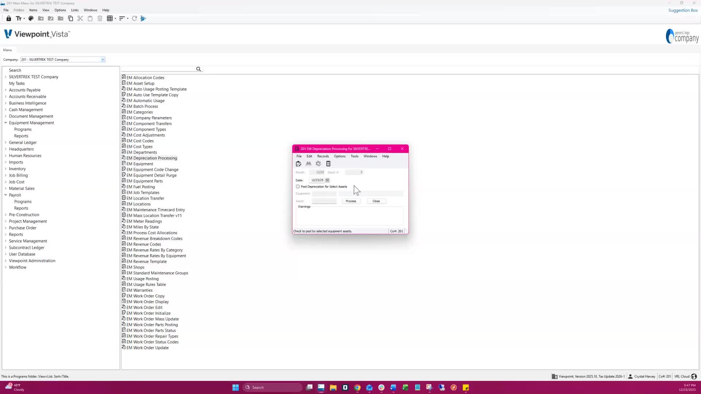Enable Post Depreciation for Select Assets checkbox
The height and width of the screenshot is (394, 701).
298,186
